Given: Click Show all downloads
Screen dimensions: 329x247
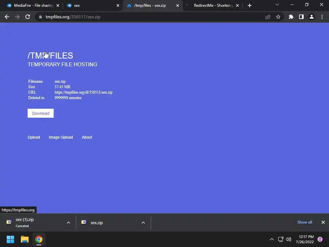Looking at the screenshot, I should (305, 222).
